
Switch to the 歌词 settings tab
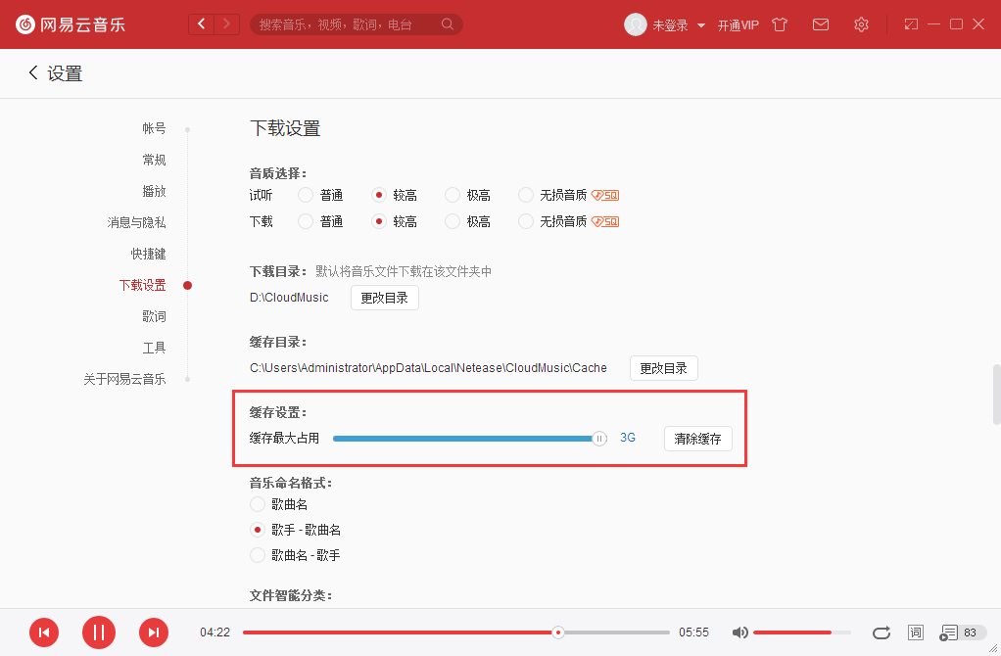coord(154,315)
